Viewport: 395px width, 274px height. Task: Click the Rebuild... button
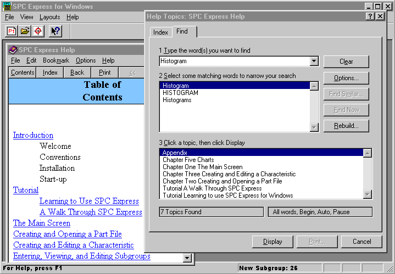pos(346,126)
